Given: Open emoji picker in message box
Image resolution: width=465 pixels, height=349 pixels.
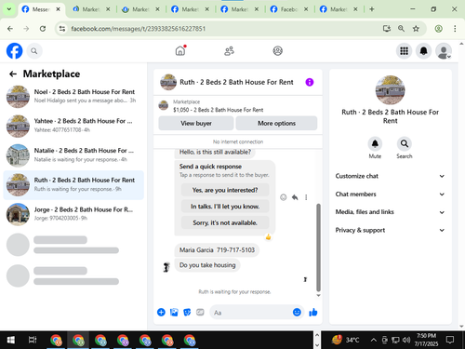Looking at the screenshot, I should pyautogui.click(x=297, y=312).
